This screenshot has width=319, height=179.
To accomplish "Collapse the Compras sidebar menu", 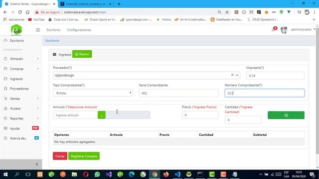I will click(x=21, y=69).
